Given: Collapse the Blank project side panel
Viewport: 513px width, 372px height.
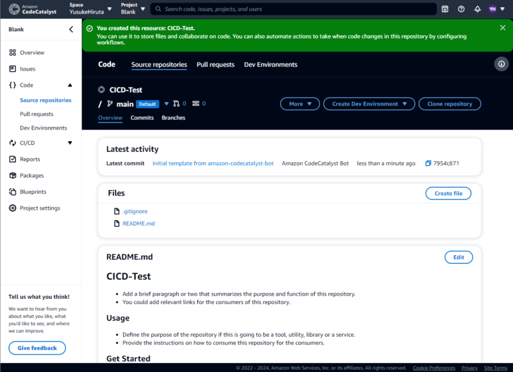Looking at the screenshot, I should [71, 28].
